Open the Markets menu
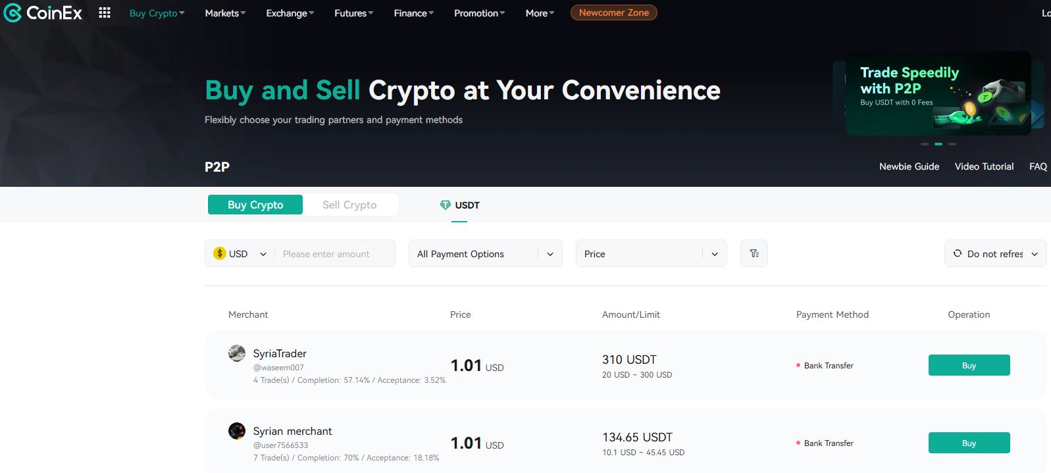 225,13
